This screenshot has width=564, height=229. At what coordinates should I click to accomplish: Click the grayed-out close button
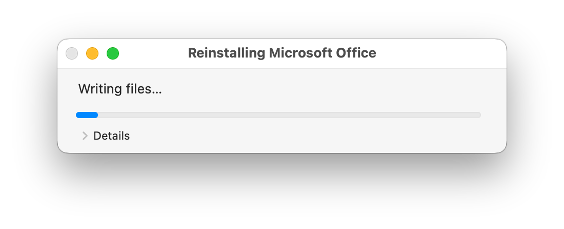point(72,53)
